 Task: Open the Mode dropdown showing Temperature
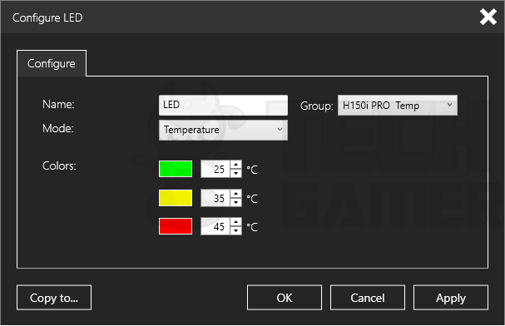pyautogui.click(x=223, y=130)
